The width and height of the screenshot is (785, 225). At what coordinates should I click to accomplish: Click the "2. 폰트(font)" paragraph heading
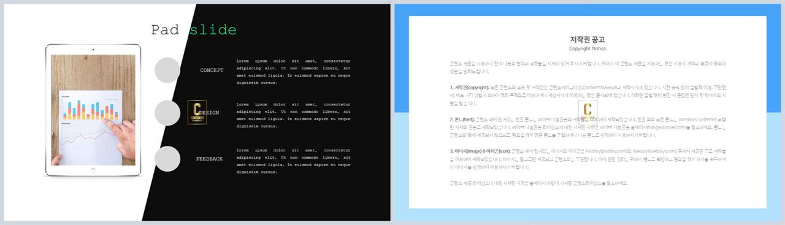coord(462,119)
